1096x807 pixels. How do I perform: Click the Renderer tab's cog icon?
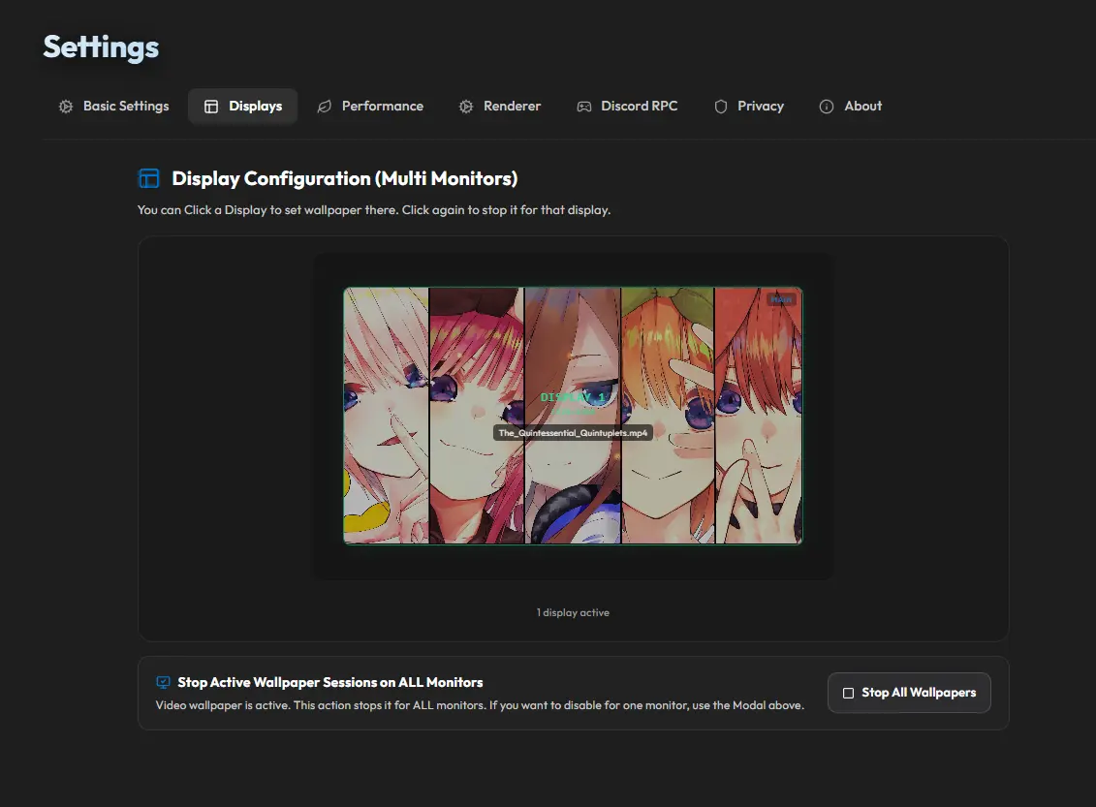click(x=466, y=107)
